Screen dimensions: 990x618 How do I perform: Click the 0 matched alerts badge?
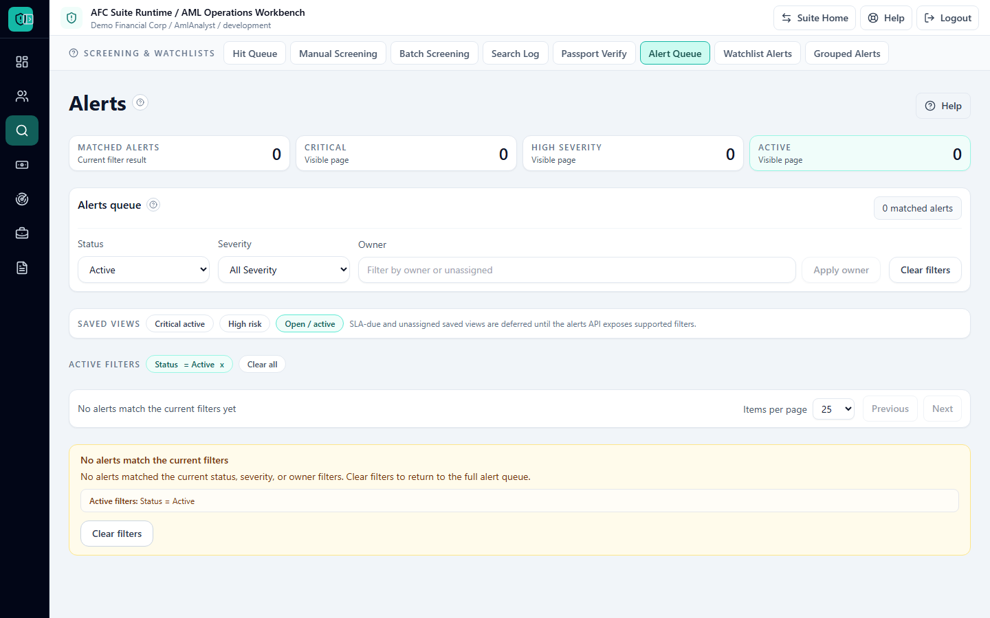tap(918, 208)
